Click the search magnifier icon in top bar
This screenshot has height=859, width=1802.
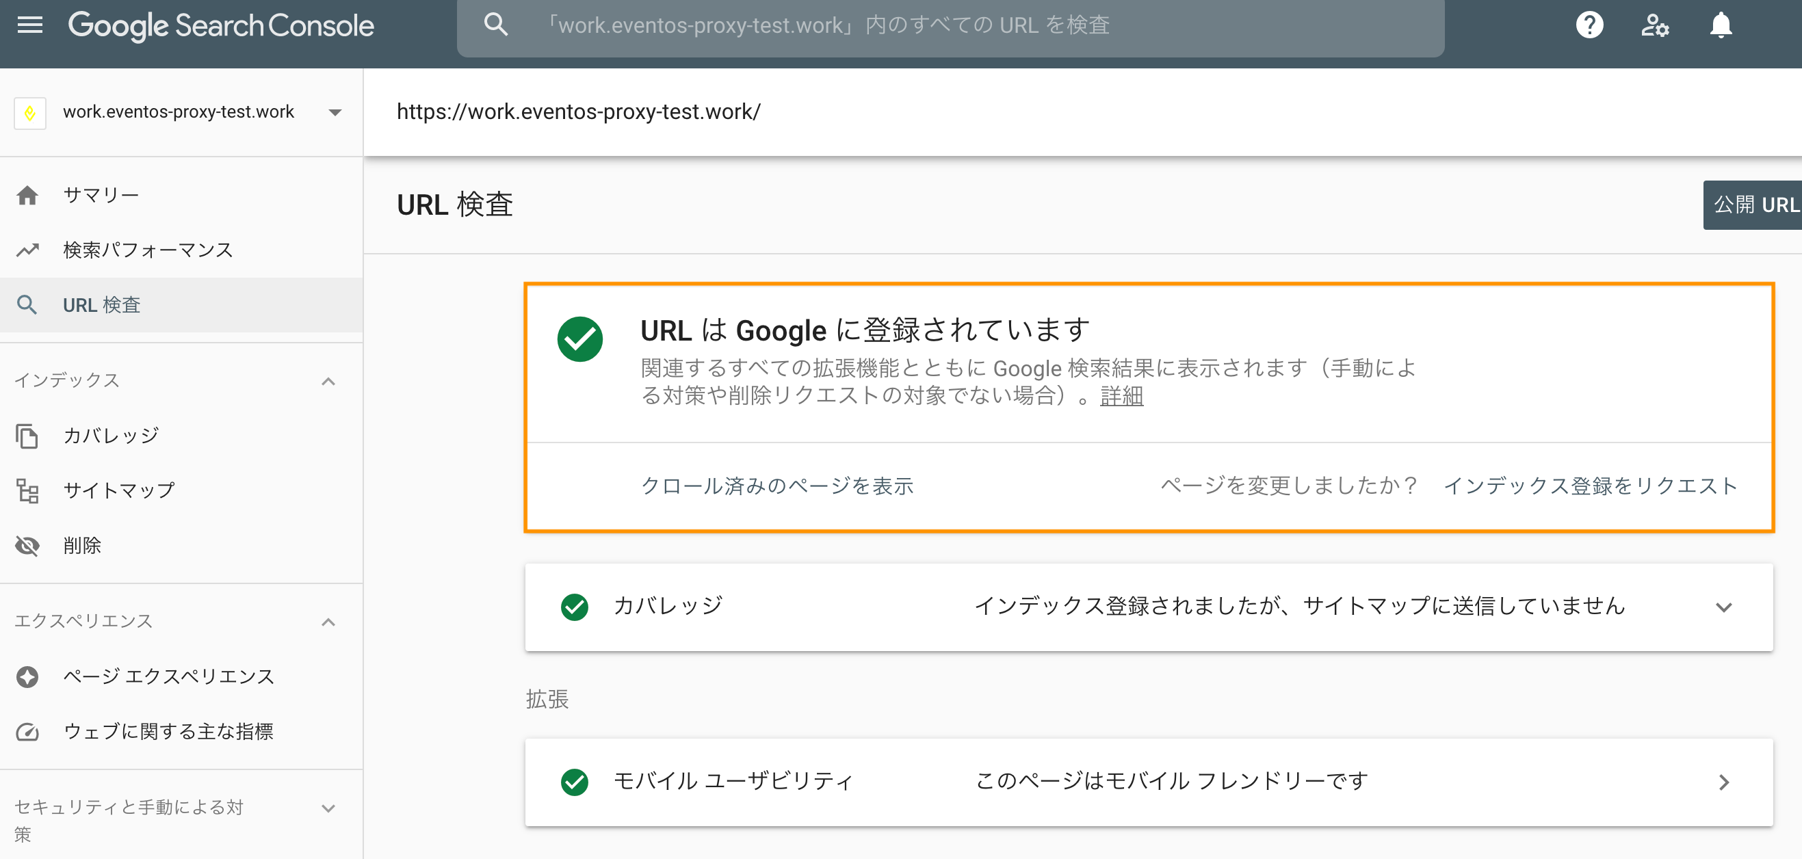click(496, 25)
